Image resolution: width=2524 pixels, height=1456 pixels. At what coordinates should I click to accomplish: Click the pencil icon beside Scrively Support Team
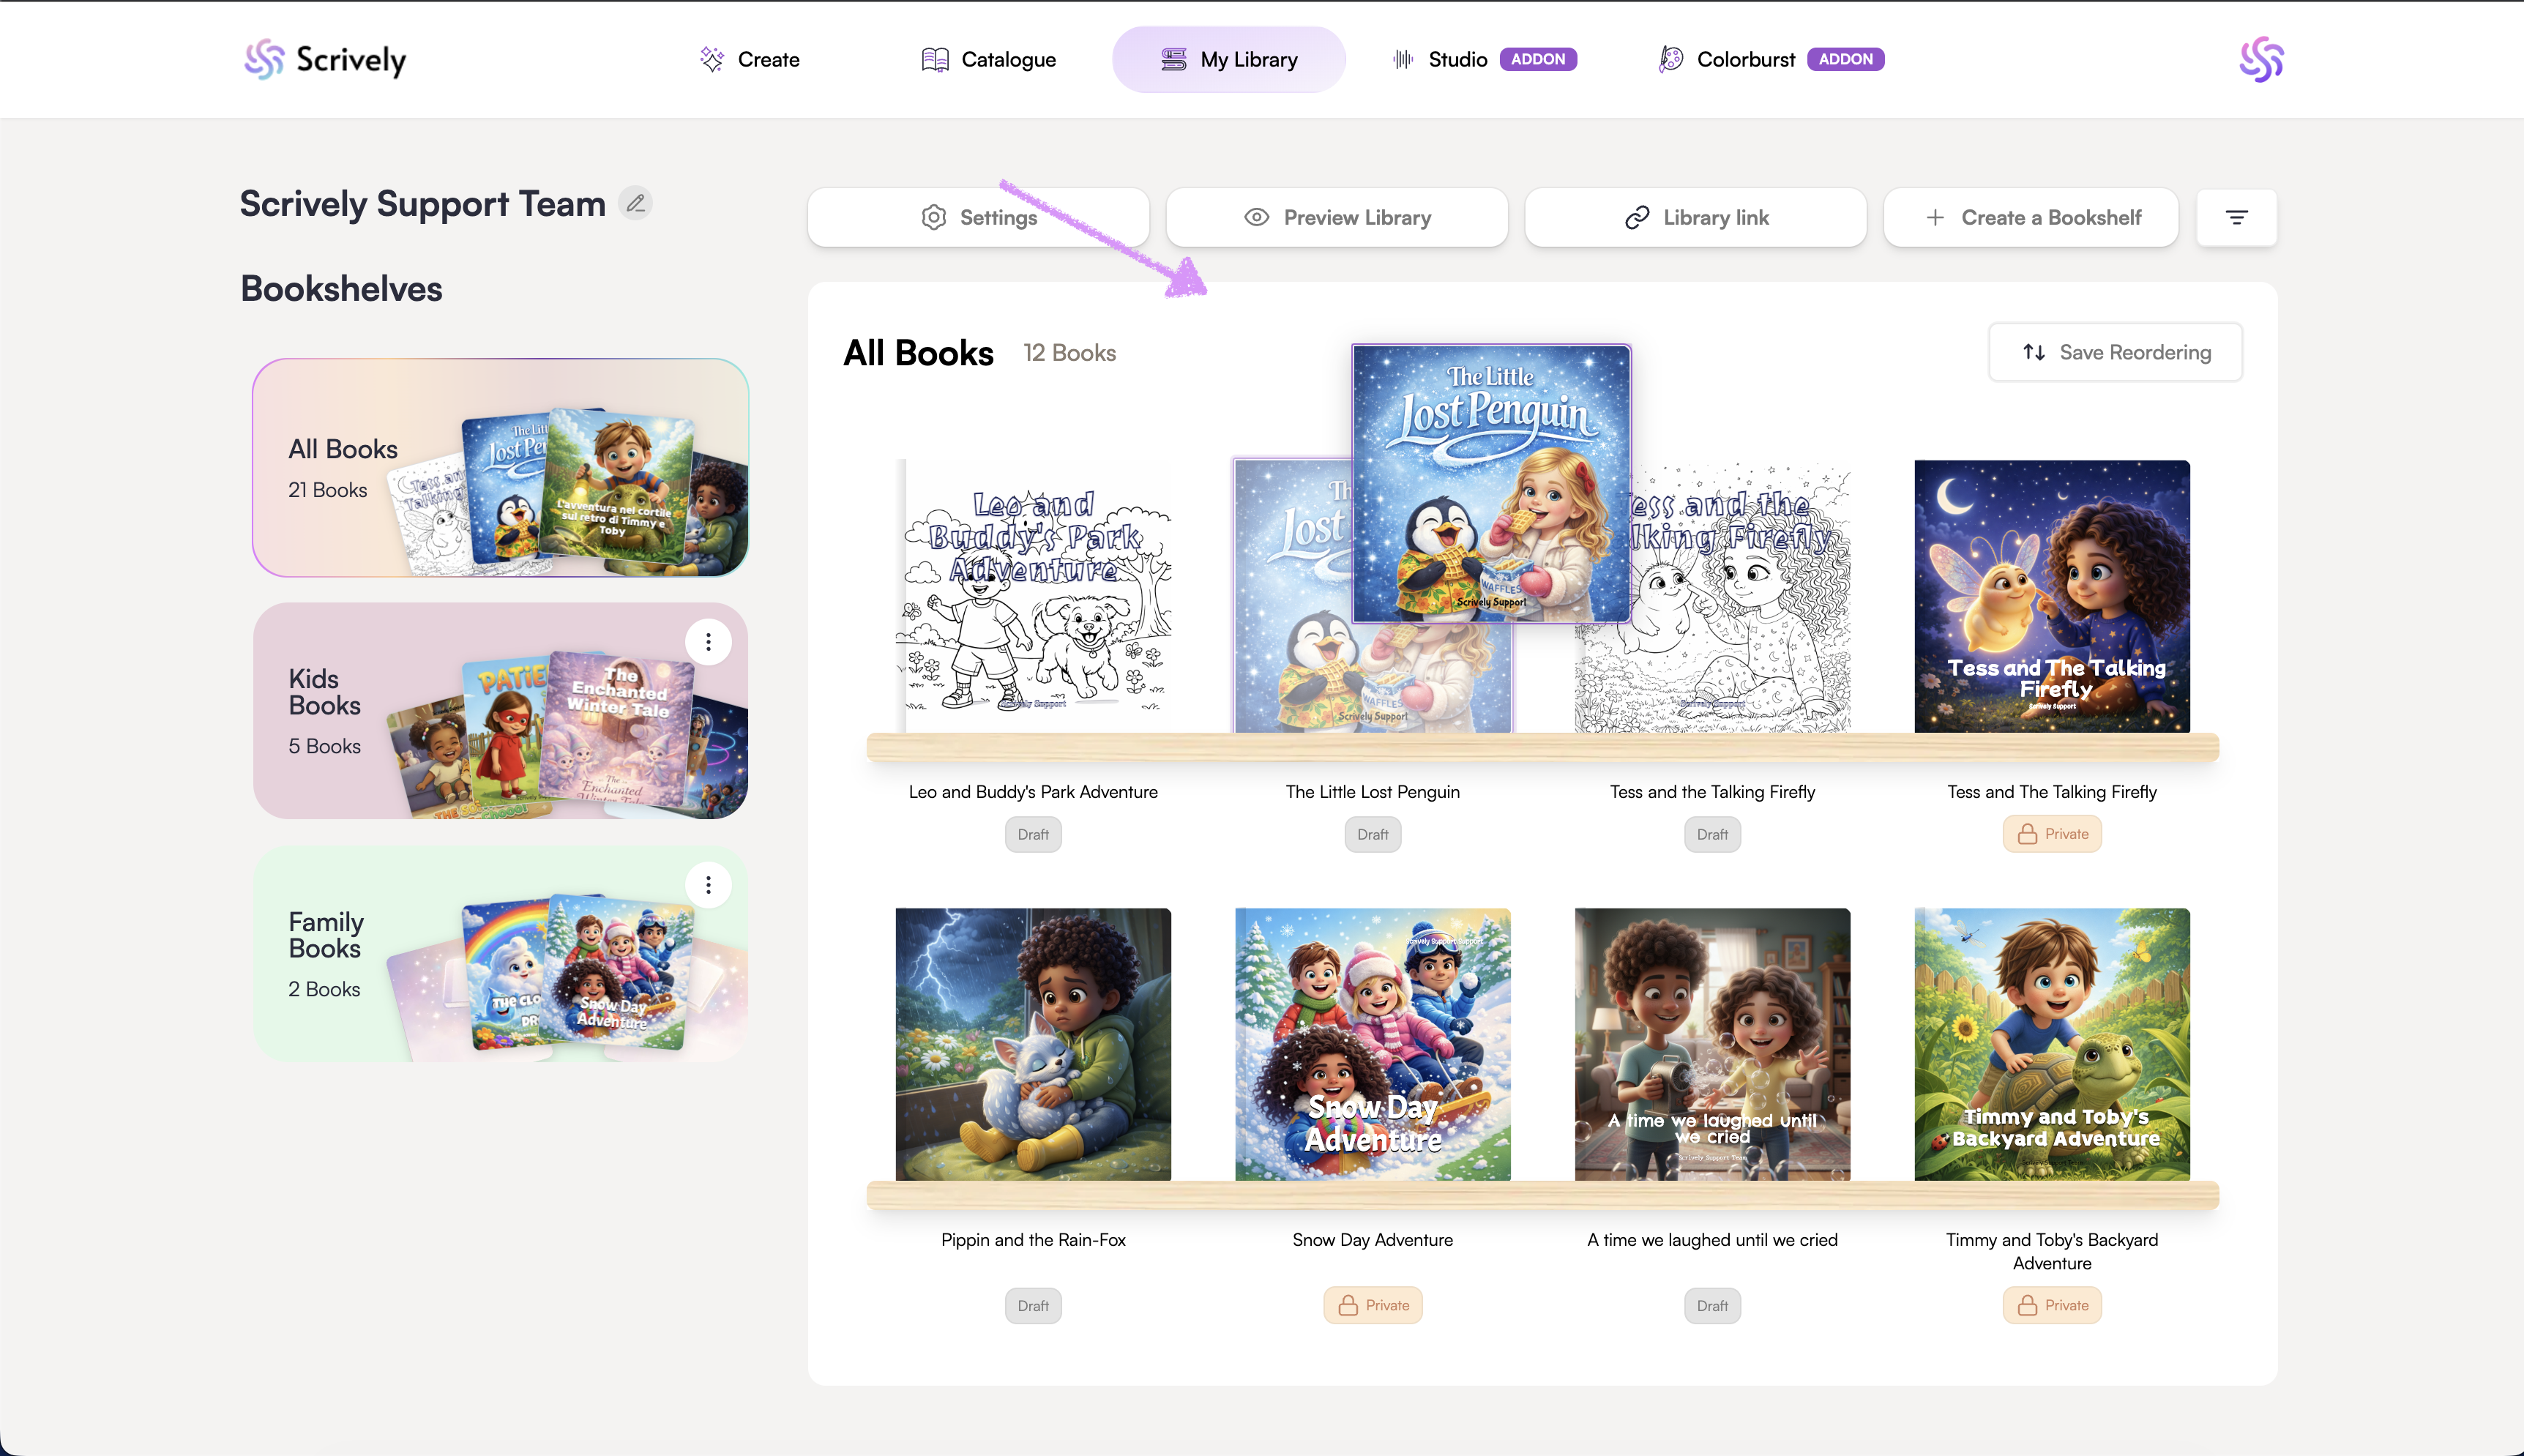click(x=635, y=203)
